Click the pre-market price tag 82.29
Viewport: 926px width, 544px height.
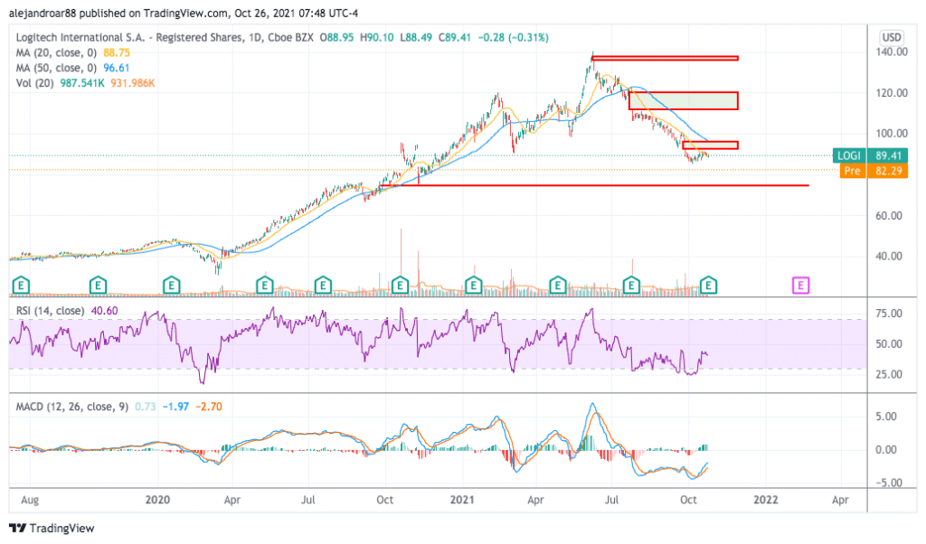[888, 171]
